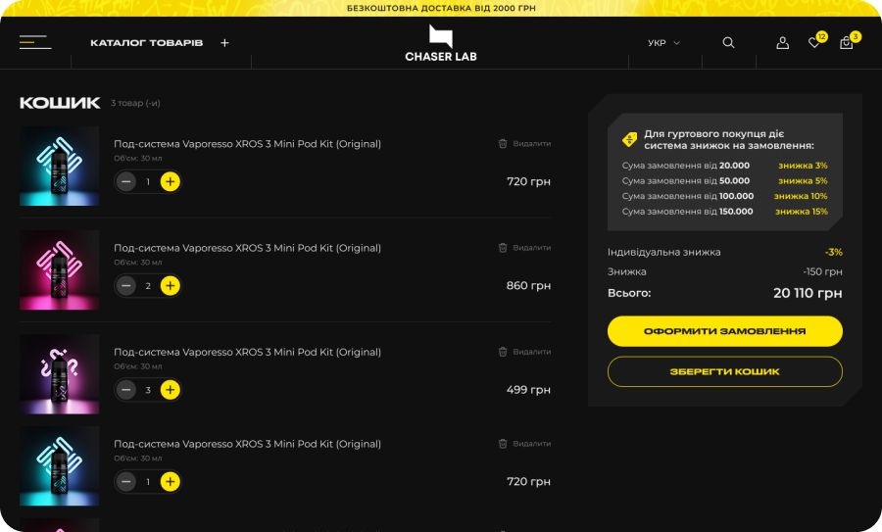Click the discount tag icon in wholesale box
Viewport: 882px width, 532px height.
pyautogui.click(x=629, y=139)
